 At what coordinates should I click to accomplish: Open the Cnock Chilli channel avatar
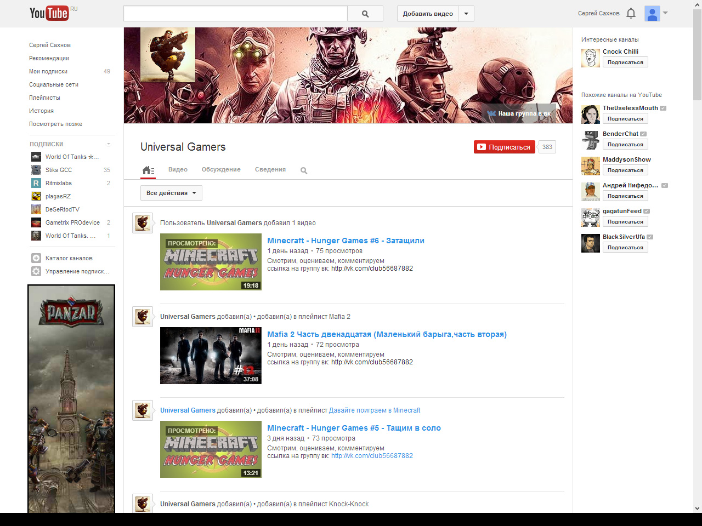(x=591, y=58)
